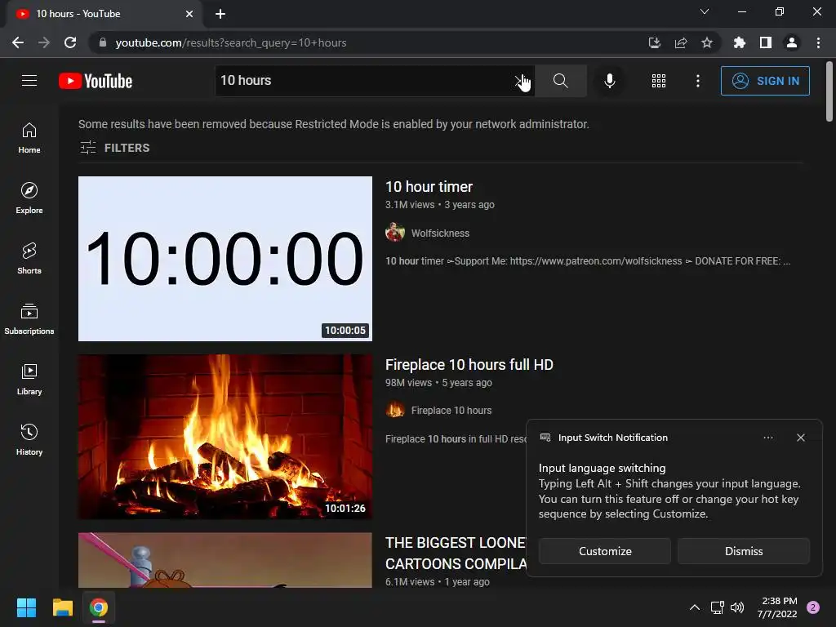Open the notification's three-dot options
This screenshot has height=627, width=836.
coord(767,438)
